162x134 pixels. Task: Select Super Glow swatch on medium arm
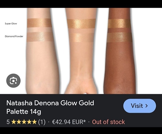[81, 24]
